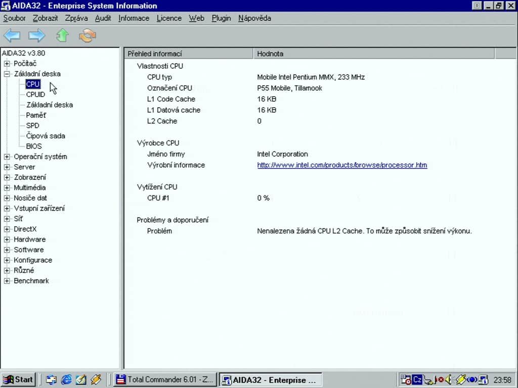Click the first tray icon left of Cz
This screenshot has height=388, width=518.
pyautogui.click(x=406, y=379)
